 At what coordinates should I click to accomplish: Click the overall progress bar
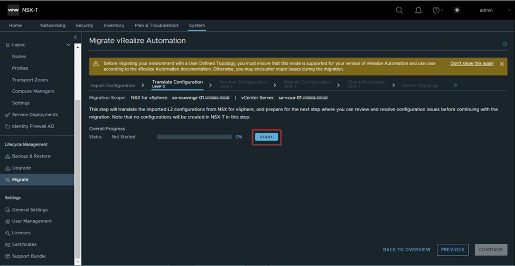(x=194, y=137)
